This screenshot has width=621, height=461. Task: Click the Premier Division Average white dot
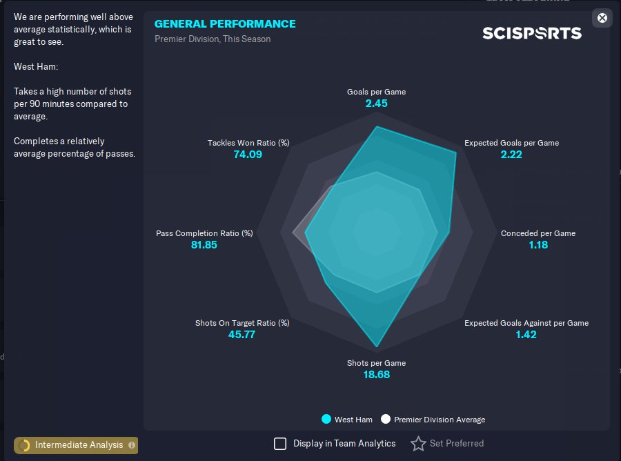tap(386, 419)
